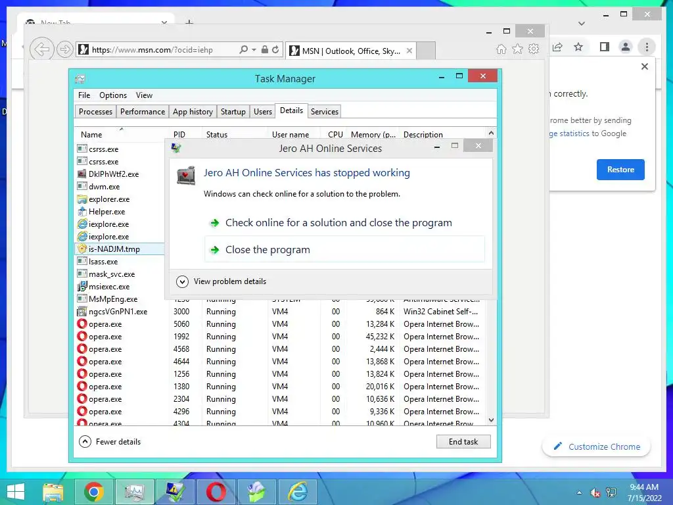Image resolution: width=673 pixels, height=505 pixels.
Task: Open Chrome profile avatar icon
Action: pos(626,47)
